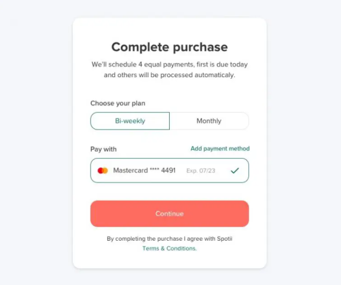Click the Mastercard logo icon
Viewport: 341px width, 285px height.
tap(103, 171)
